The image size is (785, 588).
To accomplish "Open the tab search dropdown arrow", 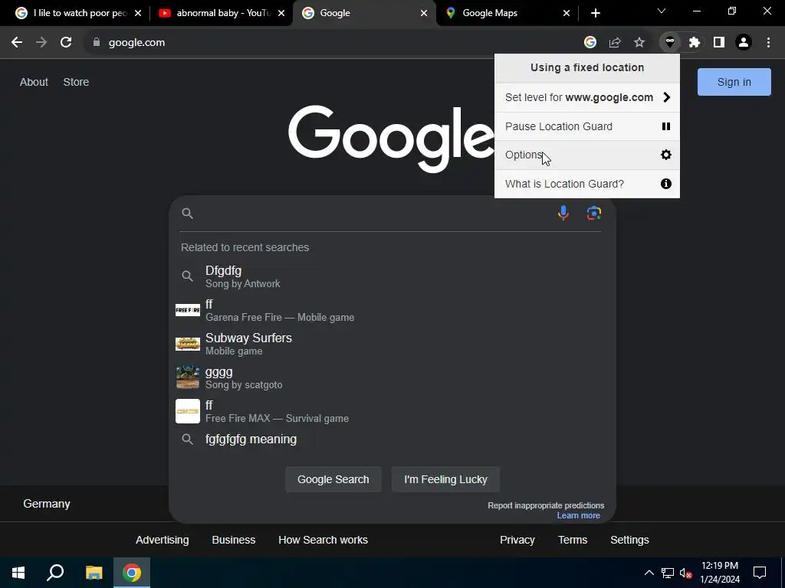I will tap(662, 11).
